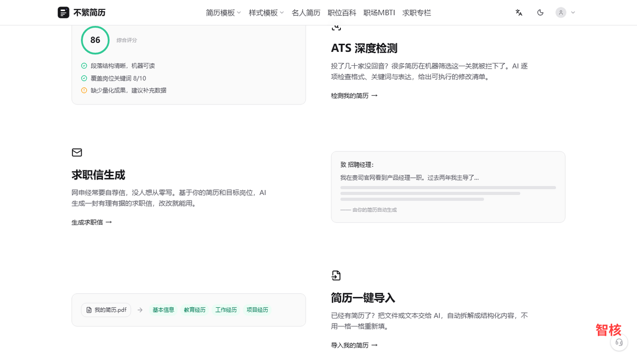Viewport: 637px width, 360px height.
Task: Click the user avatar icon
Action: coord(561,13)
